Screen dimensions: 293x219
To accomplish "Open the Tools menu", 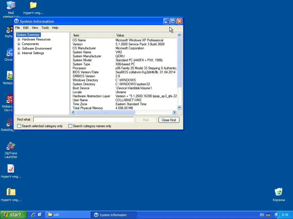I will pos(45,28).
